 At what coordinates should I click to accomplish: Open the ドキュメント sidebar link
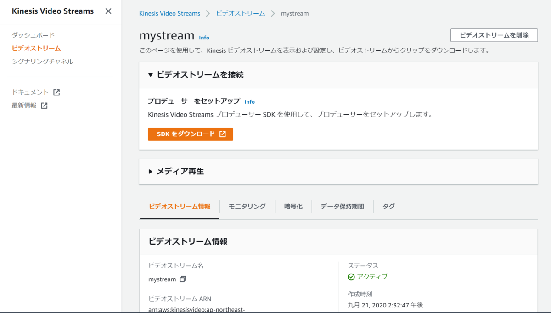pyautogui.click(x=30, y=92)
